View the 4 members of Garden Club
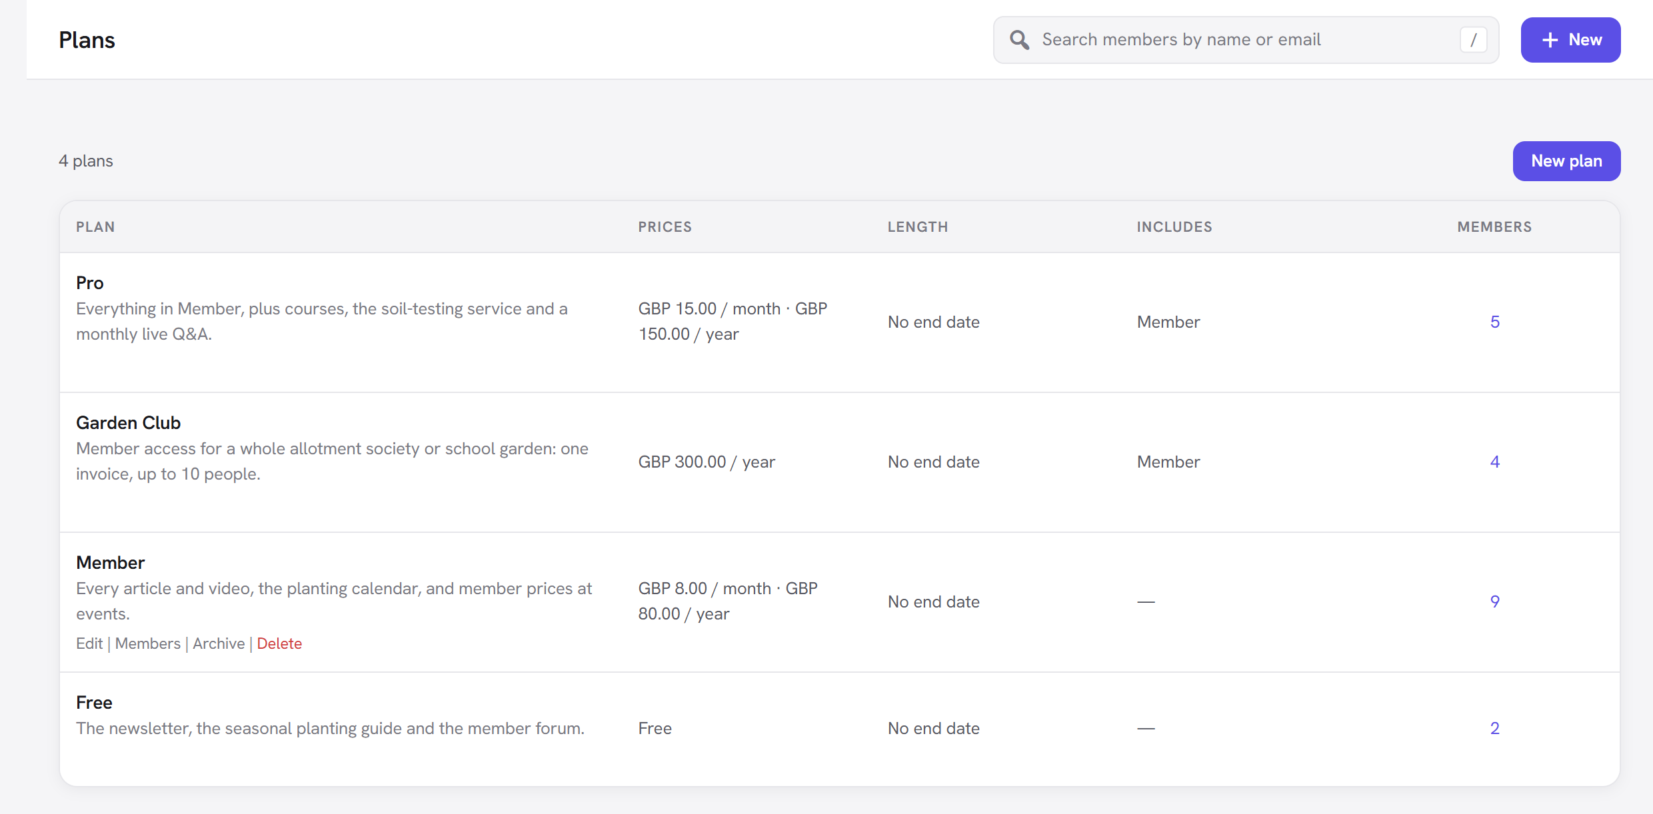The height and width of the screenshot is (814, 1653). tap(1495, 462)
